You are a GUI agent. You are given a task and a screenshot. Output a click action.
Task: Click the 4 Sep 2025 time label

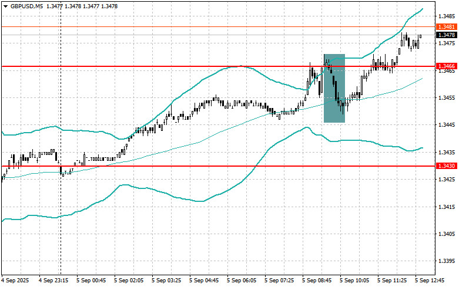(15, 281)
